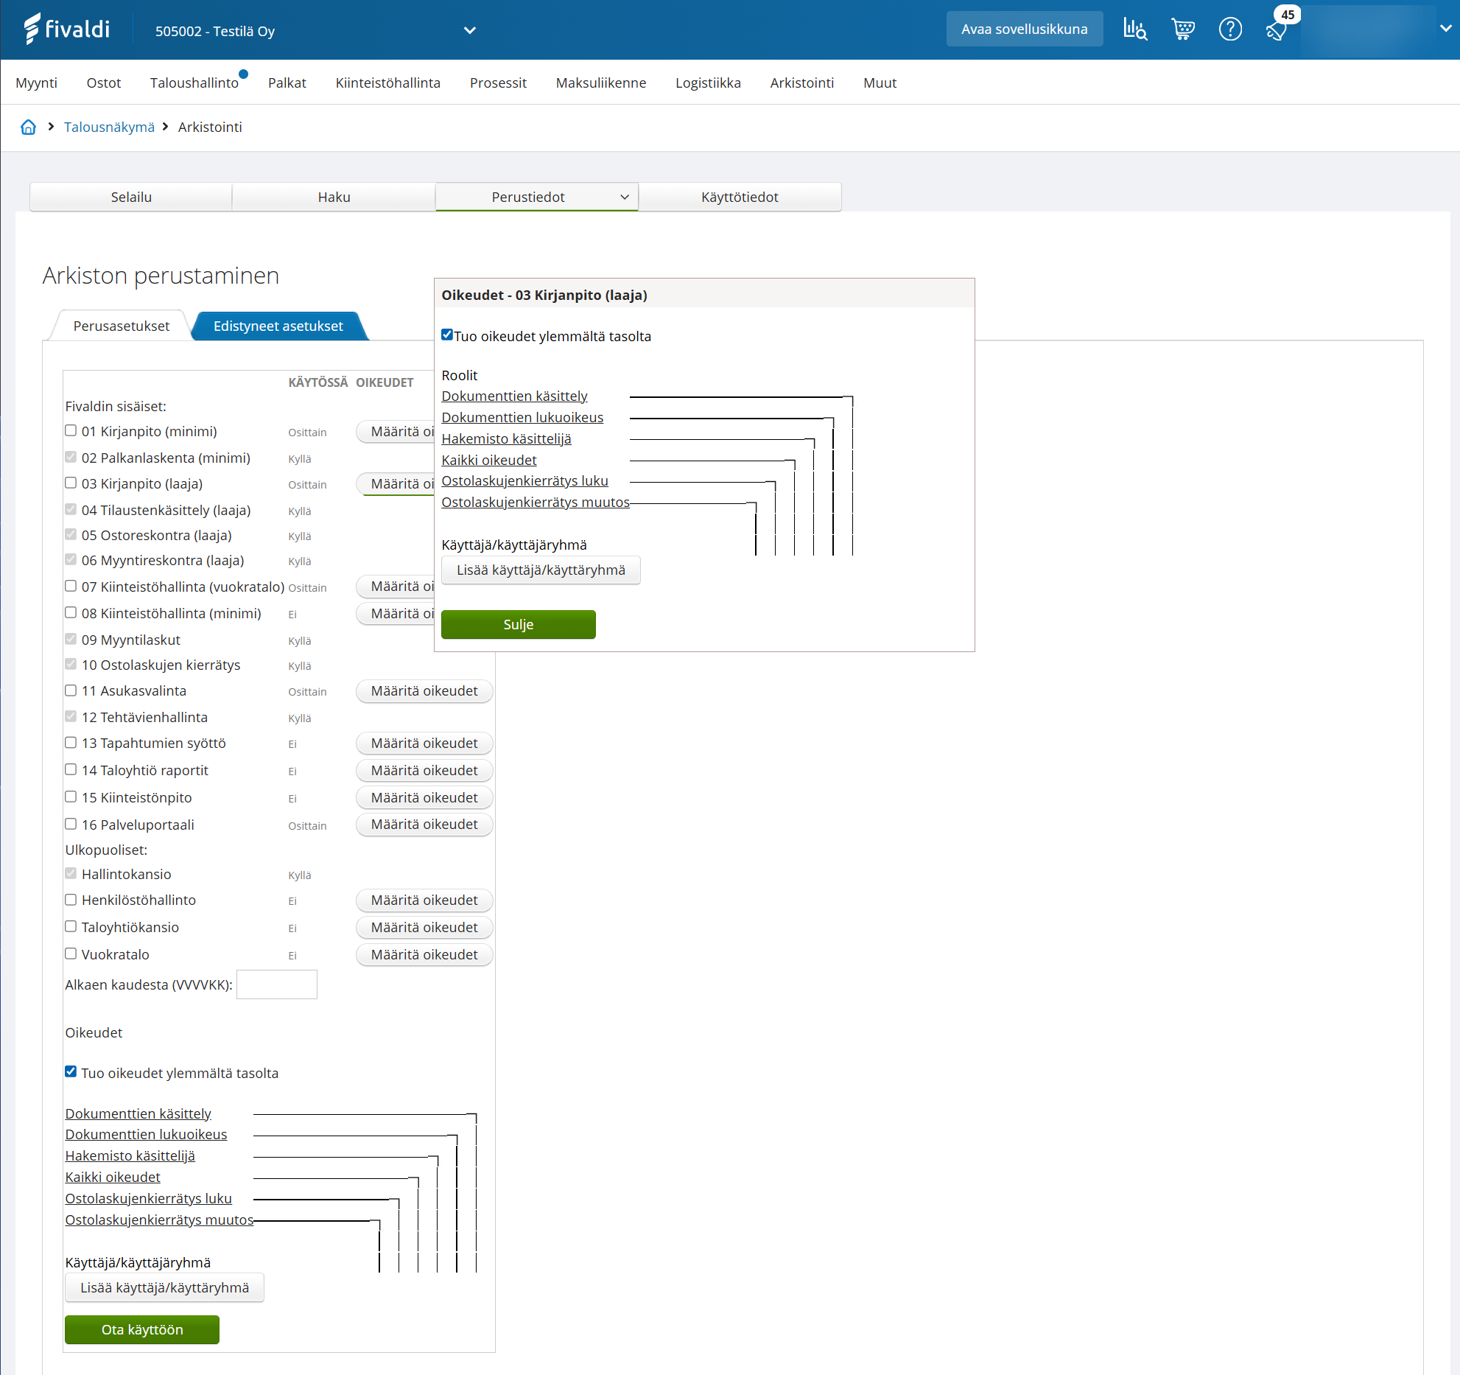Open notifications with 45 badge
1460x1375 pixels.
[x=1277, y=29]
